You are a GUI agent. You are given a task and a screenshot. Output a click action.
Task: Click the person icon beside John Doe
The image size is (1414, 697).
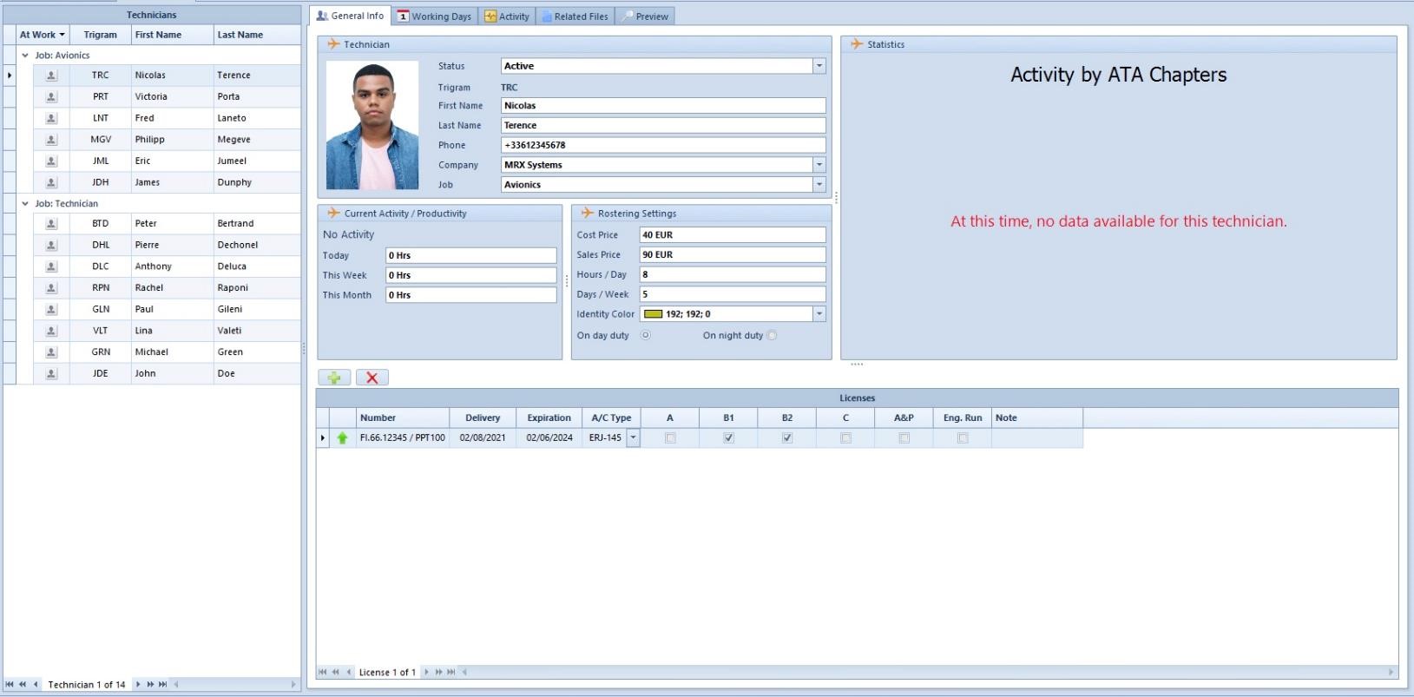tap(51, 373)
